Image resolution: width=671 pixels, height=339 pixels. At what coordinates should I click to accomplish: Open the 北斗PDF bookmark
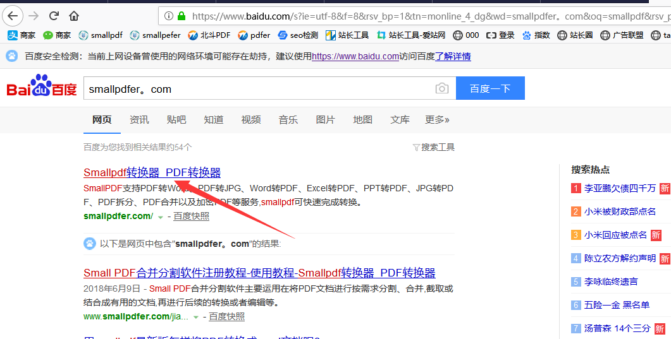[209, 35]
